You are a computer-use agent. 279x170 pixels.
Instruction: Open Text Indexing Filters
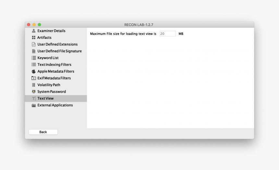click(x=56, y=65)
